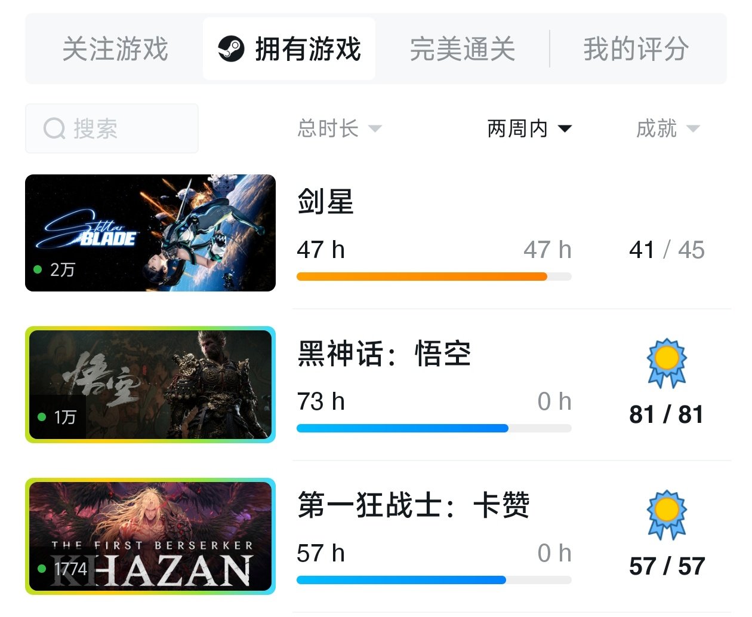Click the 卡赞 perfect achievement medal icon
Image resolution: width=752 pixels, height=617 pixels.
(x=667, y=515)
